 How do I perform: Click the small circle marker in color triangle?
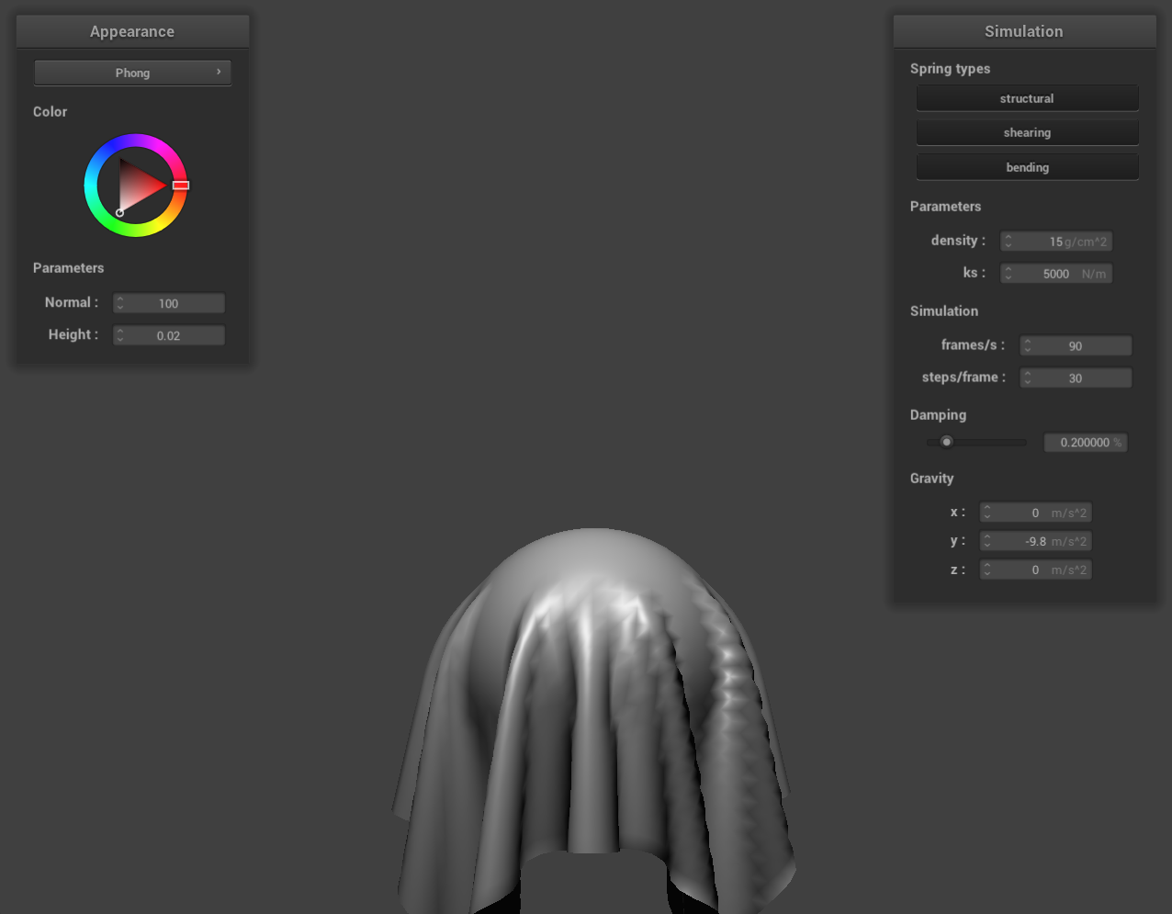coord(119,213)
